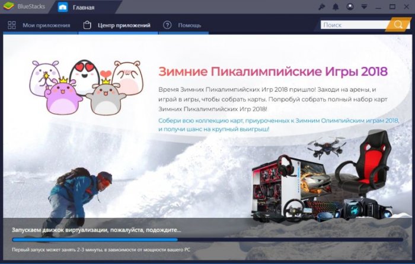Image resolution: width=415 pixels, height=264 pixels.
Task: Click the question mark help icon
Action: pyautogui.click(x=167, y=25)
